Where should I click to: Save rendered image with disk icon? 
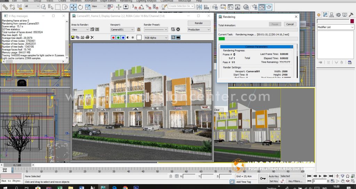pyautogui.click(x=73, y=38)
